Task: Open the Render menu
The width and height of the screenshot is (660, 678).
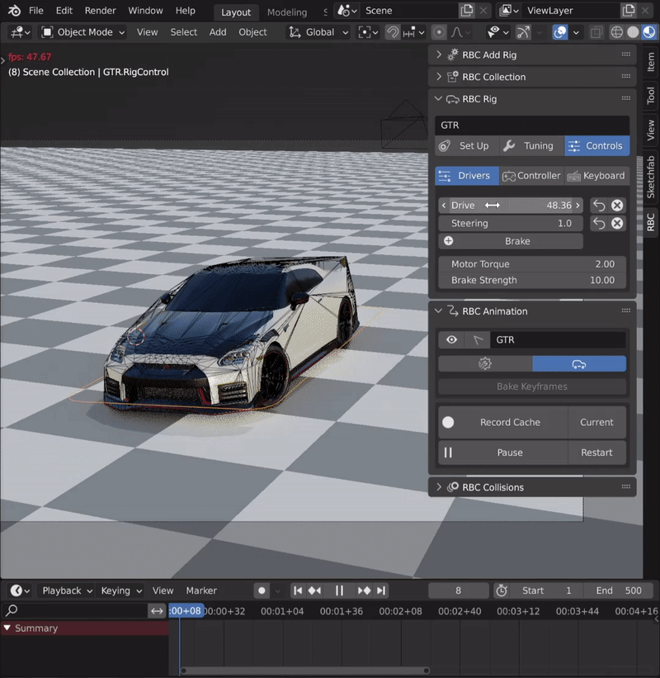Action: tap(100, 11)
